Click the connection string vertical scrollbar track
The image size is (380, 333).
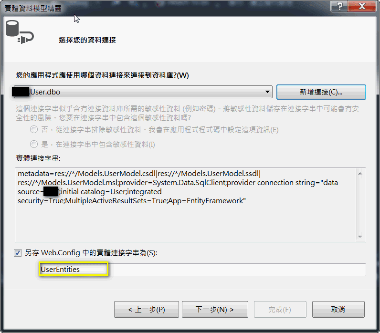(360, 205)
